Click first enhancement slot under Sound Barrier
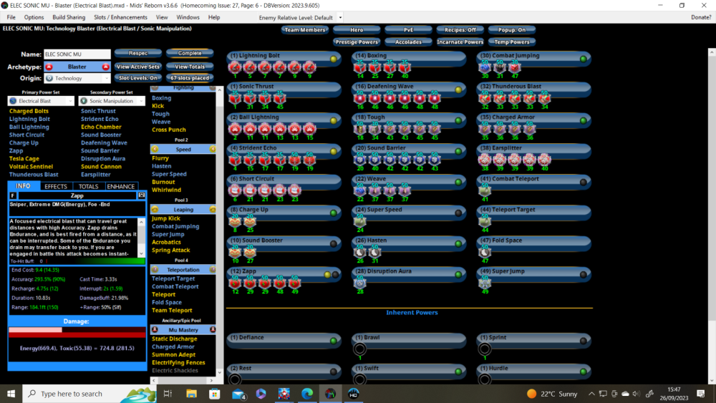 click(x=359, y=160)
